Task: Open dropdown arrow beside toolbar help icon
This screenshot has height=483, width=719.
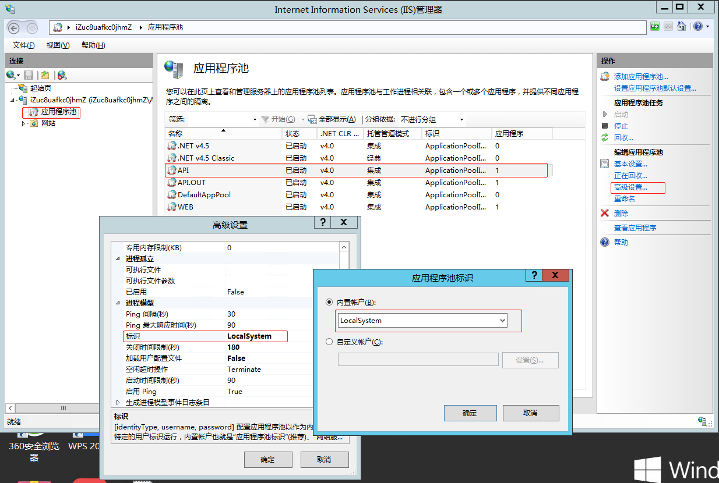Action: 708,27
